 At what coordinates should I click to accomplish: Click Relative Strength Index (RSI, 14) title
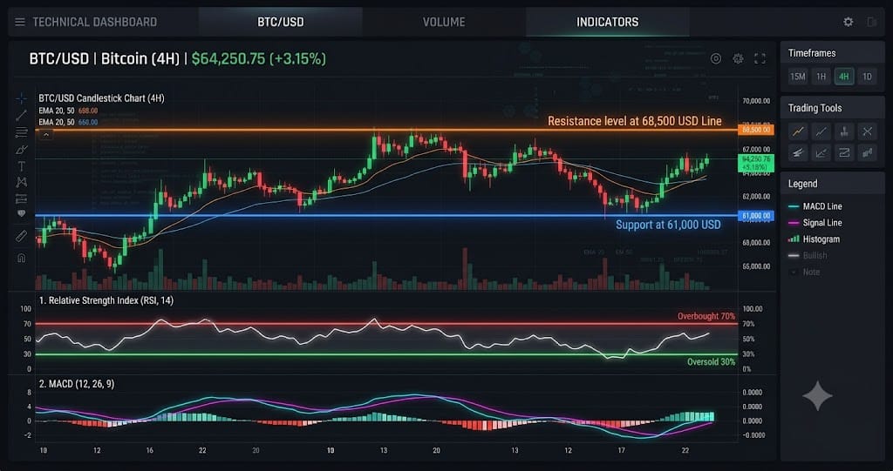(x=106, y=300)
